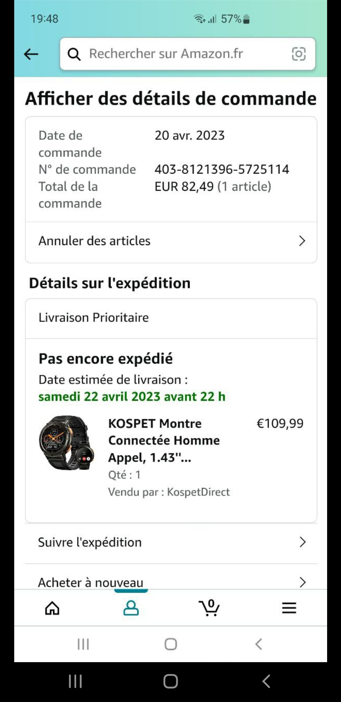Click the Suivre l'expédition label
The width and height of the screenshot is (341, 702).
[90, 542]
